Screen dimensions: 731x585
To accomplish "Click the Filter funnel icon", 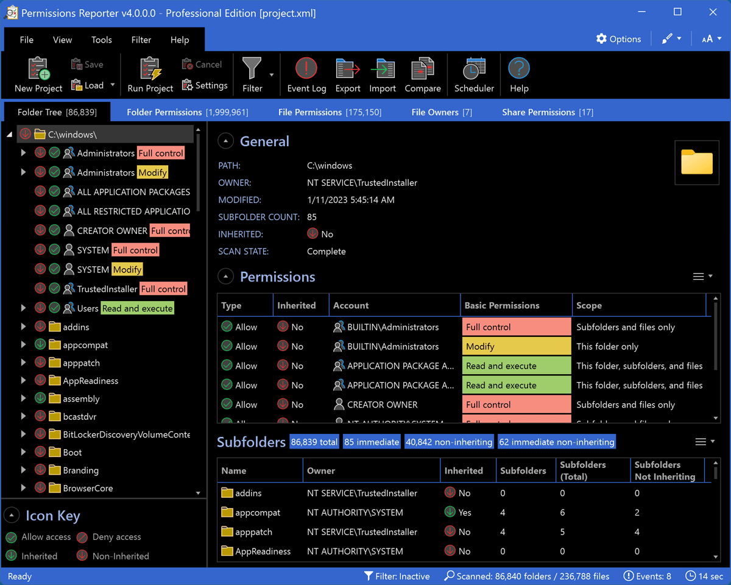I will pyautogui.click(x=252, y=68).
